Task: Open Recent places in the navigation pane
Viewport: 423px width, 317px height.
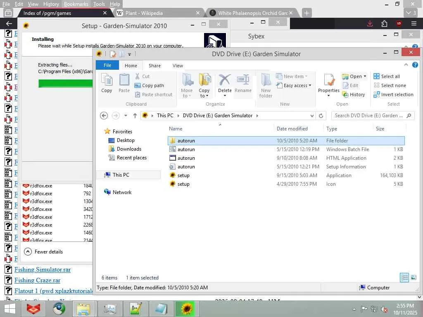Action: click(128, 157)
